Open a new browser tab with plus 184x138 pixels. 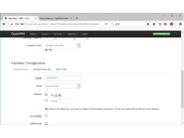tap(77, 18)
